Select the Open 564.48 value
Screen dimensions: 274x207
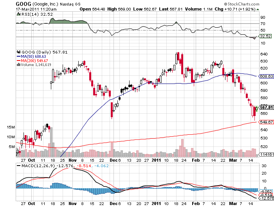pyautogui.click(x=92, y=9)
